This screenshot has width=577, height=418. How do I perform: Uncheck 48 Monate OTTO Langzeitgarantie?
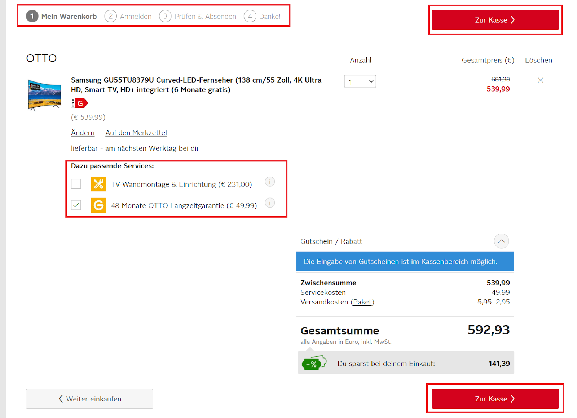pos(76,205)
